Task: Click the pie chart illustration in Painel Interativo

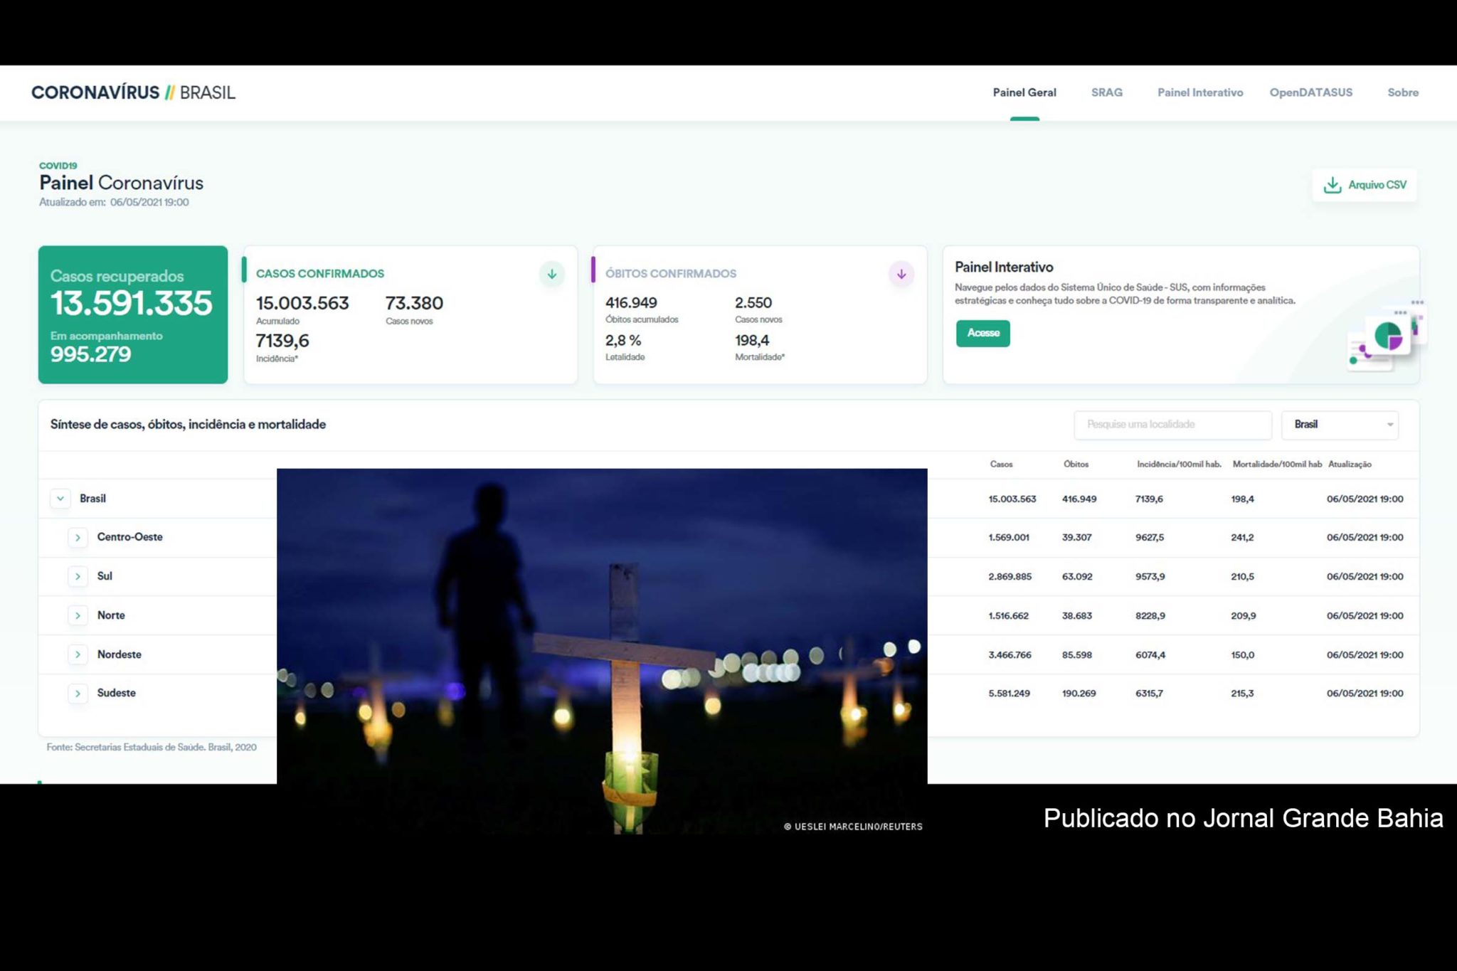Action: point(1387,336)
